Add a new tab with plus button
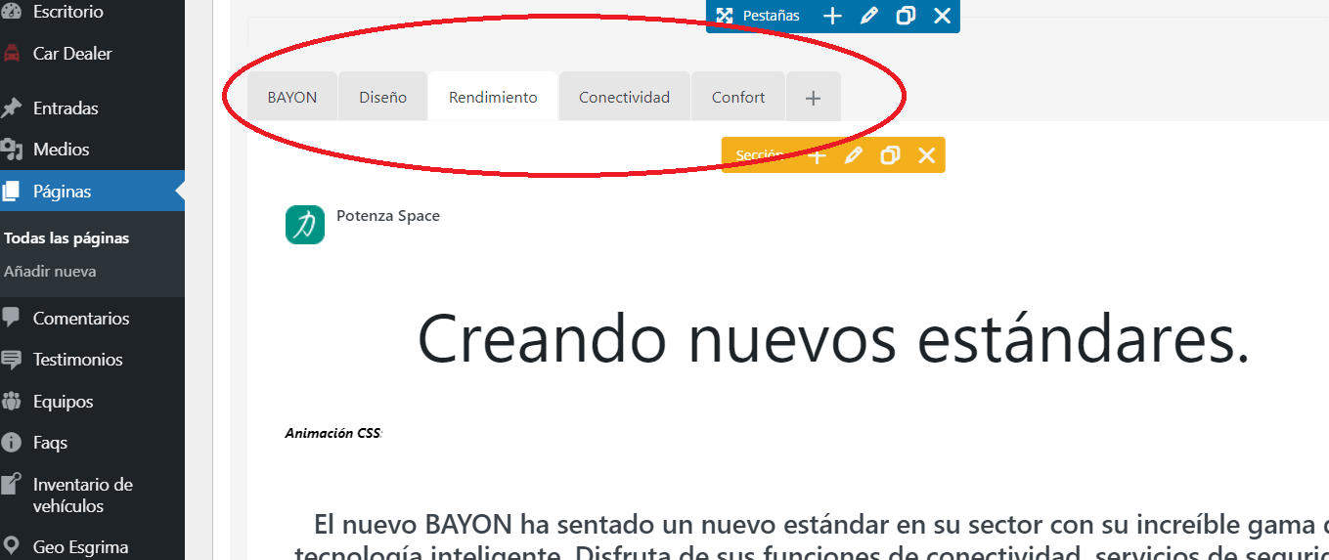 [813, 97]
